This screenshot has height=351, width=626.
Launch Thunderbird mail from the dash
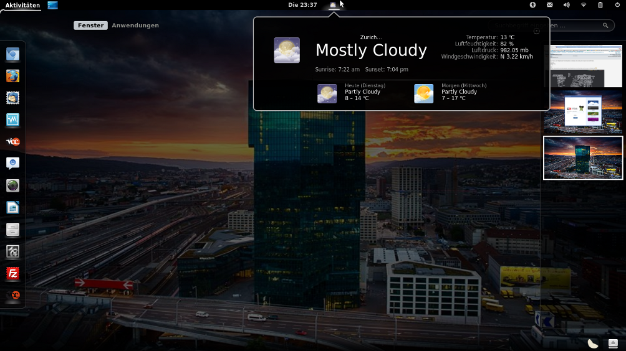[12, 98]
